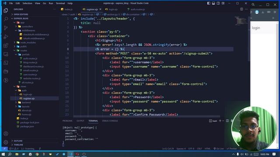The image size is (280, 157).
Task: Open the Help menu
Action: (70, 3)
